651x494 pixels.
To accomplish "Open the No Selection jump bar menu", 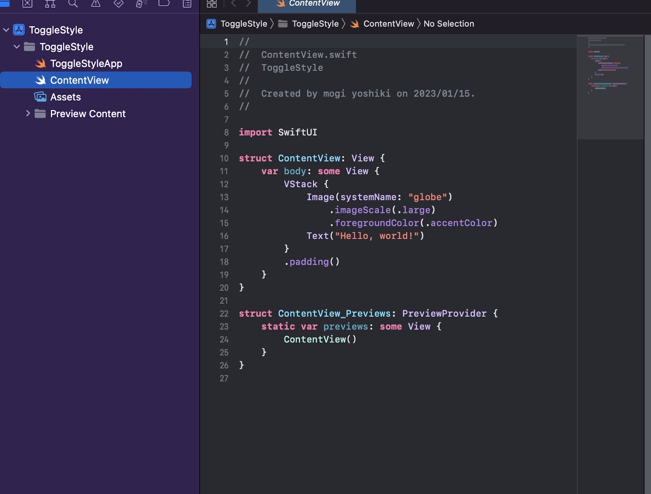I will point(449,24).
